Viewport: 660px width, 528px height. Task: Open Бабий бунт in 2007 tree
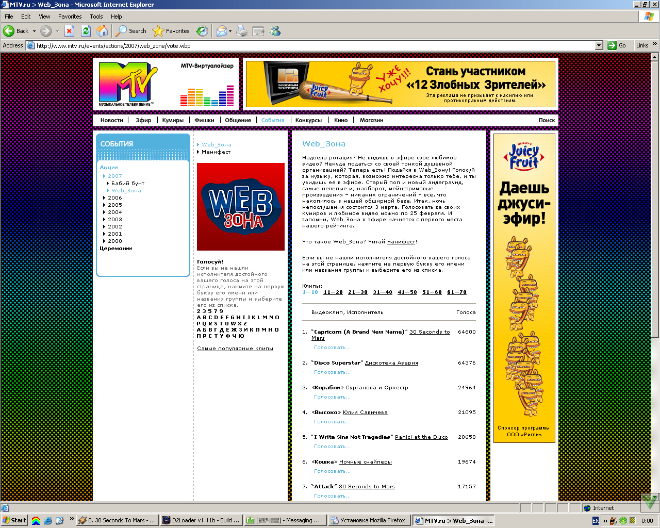pos(128,184)
